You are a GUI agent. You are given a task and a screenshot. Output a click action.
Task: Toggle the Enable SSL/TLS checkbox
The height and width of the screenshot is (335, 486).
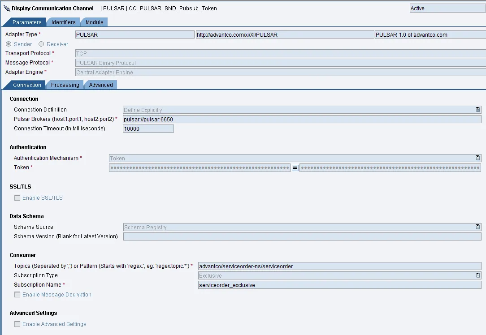(17, 198)
